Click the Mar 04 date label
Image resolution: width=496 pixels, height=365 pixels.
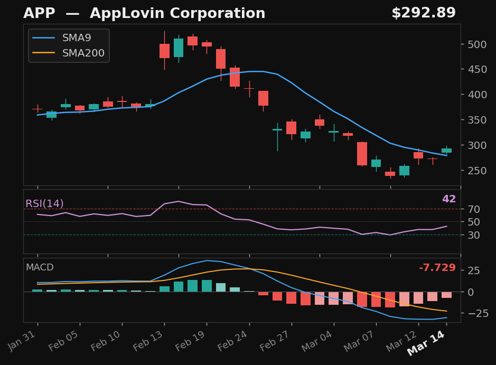[x=316, y=341]
